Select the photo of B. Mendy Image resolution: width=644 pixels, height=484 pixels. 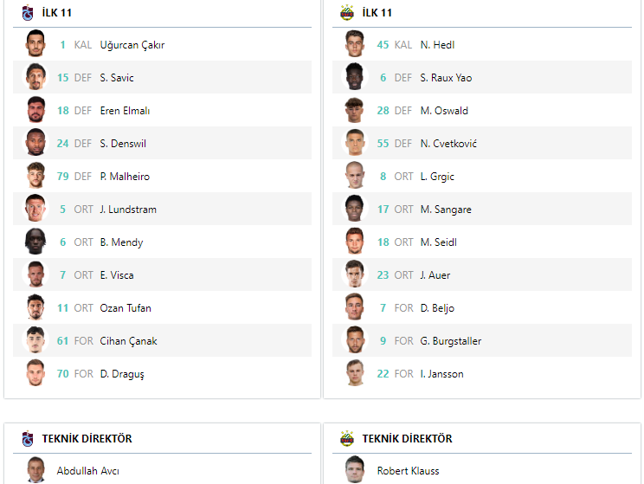(x=35, y=242)
